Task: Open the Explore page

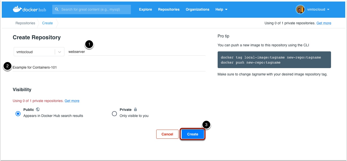Action: click(x=146, y=9)
